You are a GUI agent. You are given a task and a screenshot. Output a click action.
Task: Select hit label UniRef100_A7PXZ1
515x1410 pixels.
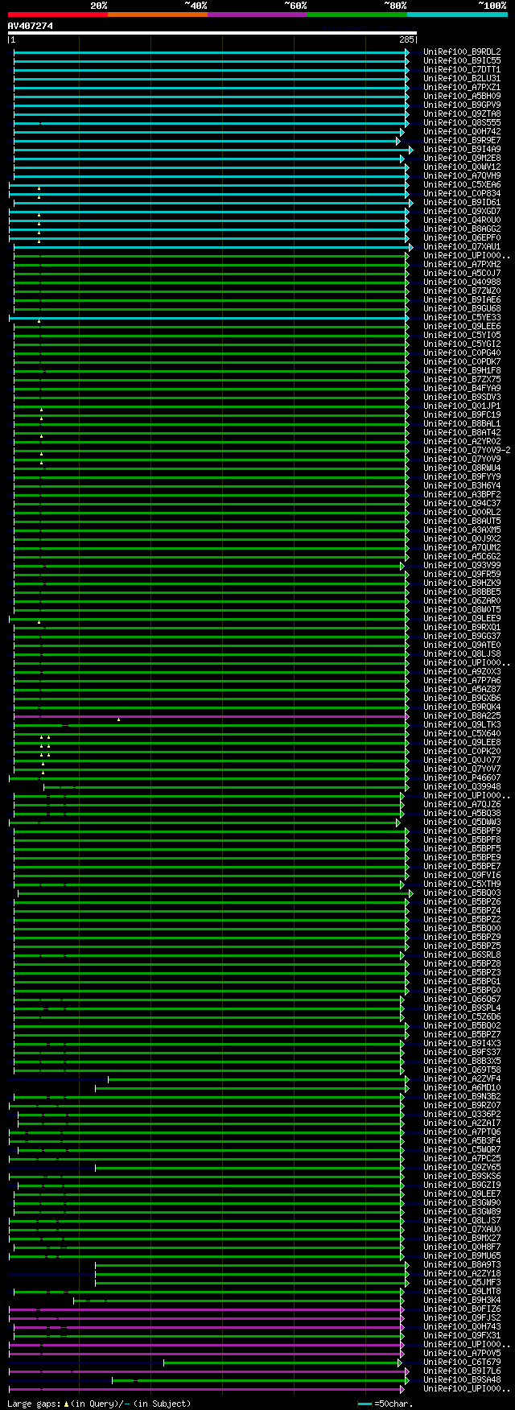(462, 87)
